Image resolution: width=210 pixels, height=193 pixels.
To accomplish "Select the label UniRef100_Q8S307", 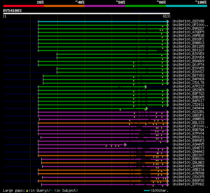I will point(188,155).
